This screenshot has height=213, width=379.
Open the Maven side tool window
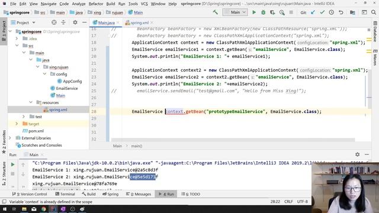point(375,57)
